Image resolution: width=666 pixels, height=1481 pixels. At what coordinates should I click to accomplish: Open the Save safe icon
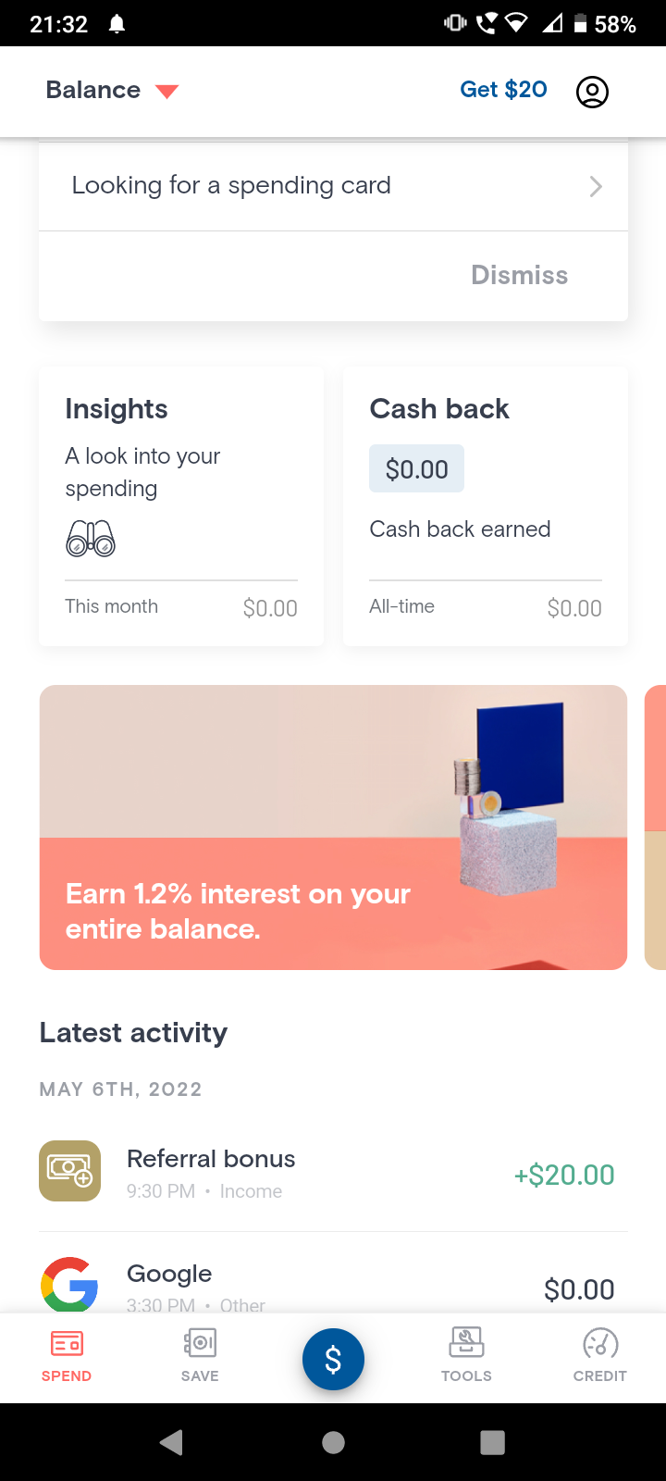tap(200, 1343)
